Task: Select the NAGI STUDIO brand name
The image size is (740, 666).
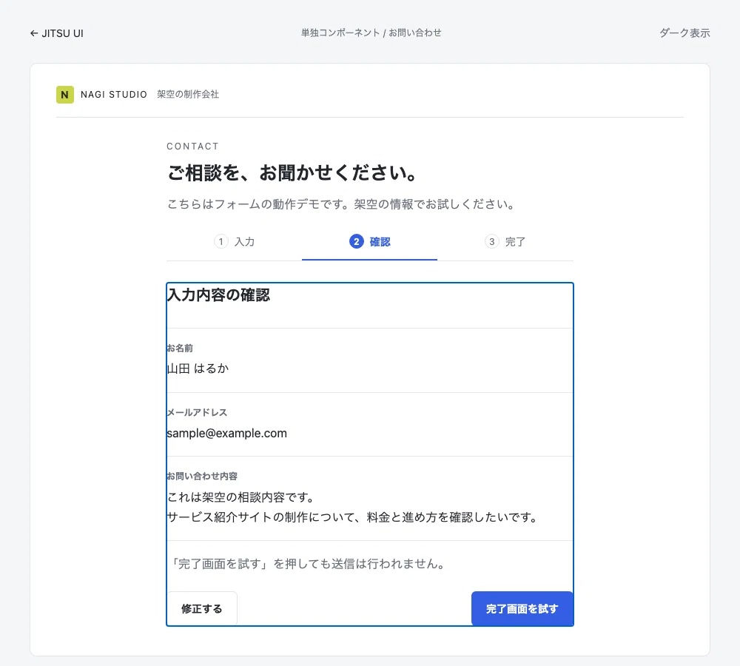Action: 114,95
